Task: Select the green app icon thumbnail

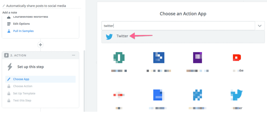Action: (119, 58)
